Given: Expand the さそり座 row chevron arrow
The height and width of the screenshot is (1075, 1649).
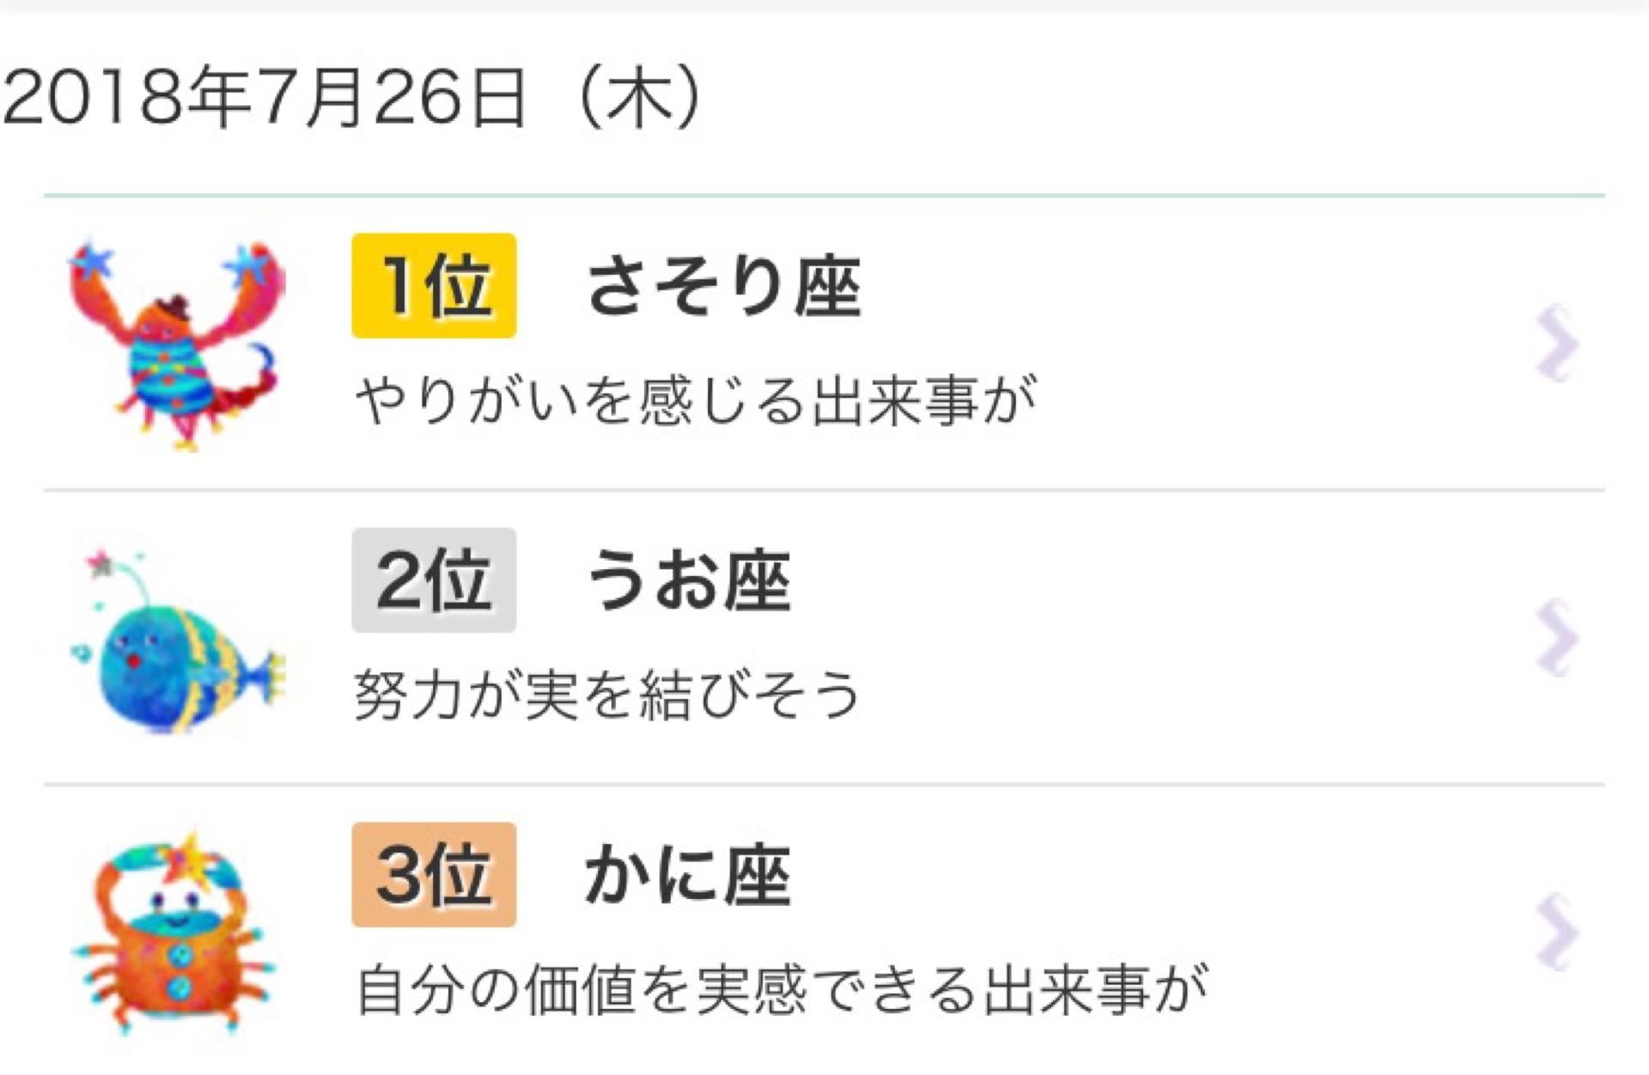Looking at the screenshot, I should click(x=1556, y=343).
